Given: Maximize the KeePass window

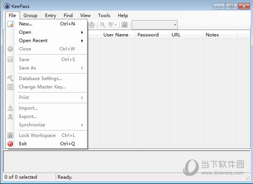Looking at the screenshot, I should tap(231, 6).
